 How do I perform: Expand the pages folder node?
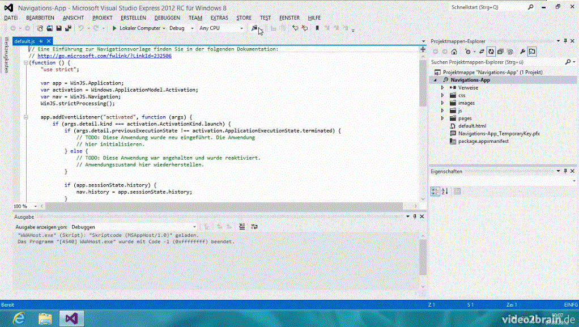[x=442, y=118]
